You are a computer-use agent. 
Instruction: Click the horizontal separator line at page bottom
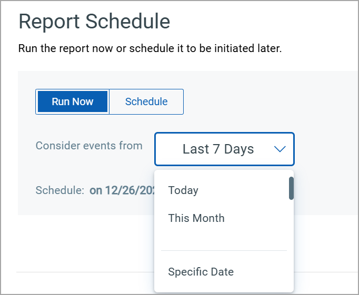pos(85,272)
